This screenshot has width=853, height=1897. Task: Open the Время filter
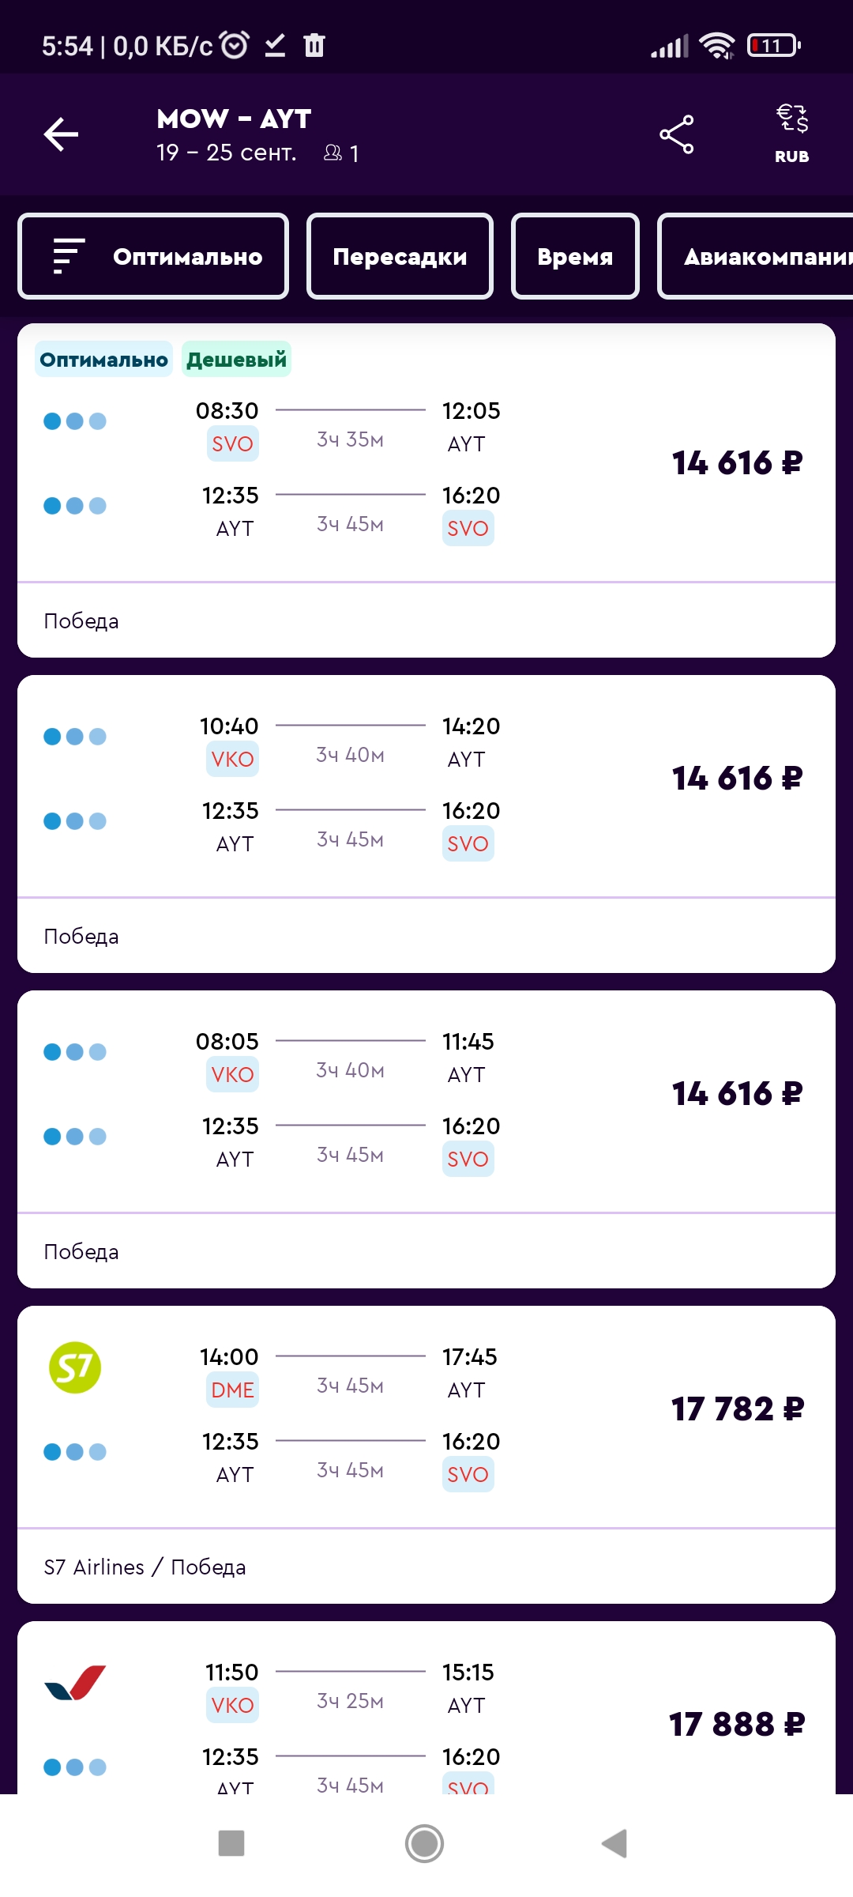575,256
